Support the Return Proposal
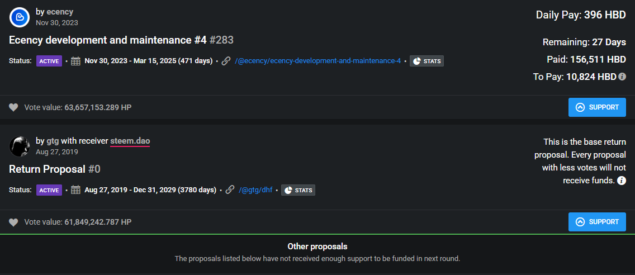The height and width of the screenshot is (275, 635). pyautogui.click(x=597, y=222)
